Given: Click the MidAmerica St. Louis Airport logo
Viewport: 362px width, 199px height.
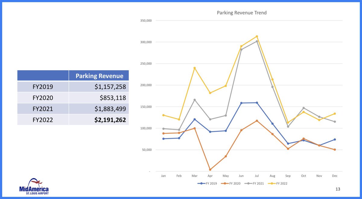Looking at the screenshot, I should [x=34, y=186].
